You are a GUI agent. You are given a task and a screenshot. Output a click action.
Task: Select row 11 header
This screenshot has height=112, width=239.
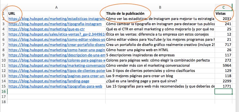(4, 66)
